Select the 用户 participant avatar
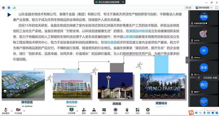 point(204,102)
